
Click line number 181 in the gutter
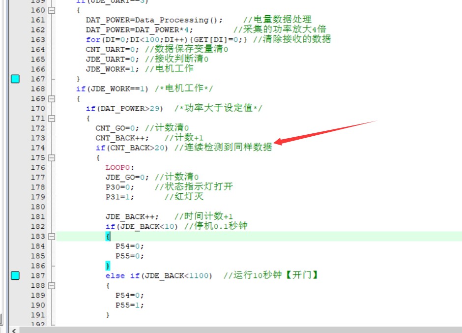(x=37, y=216)
